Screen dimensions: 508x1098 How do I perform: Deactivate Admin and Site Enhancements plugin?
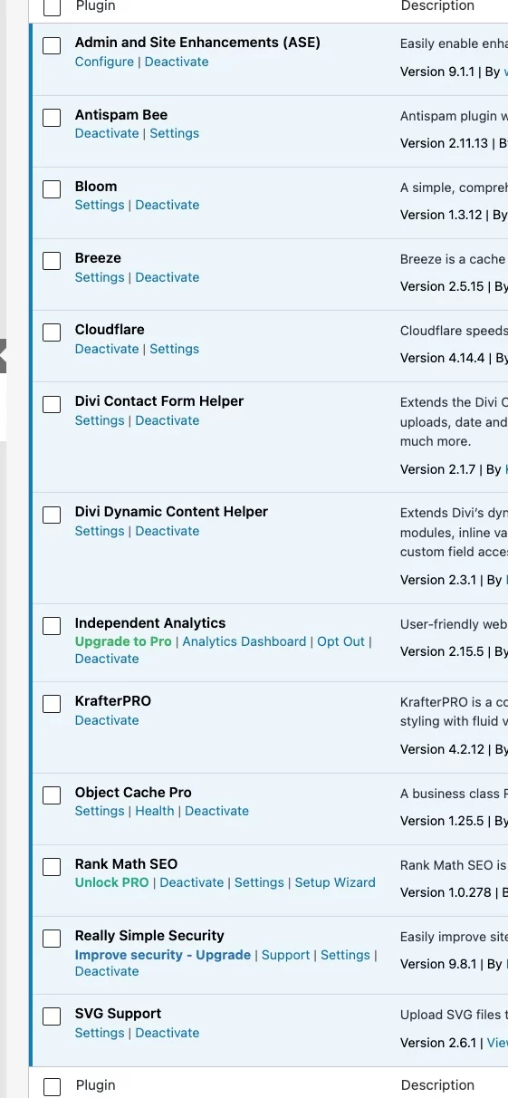click(177, 62)
